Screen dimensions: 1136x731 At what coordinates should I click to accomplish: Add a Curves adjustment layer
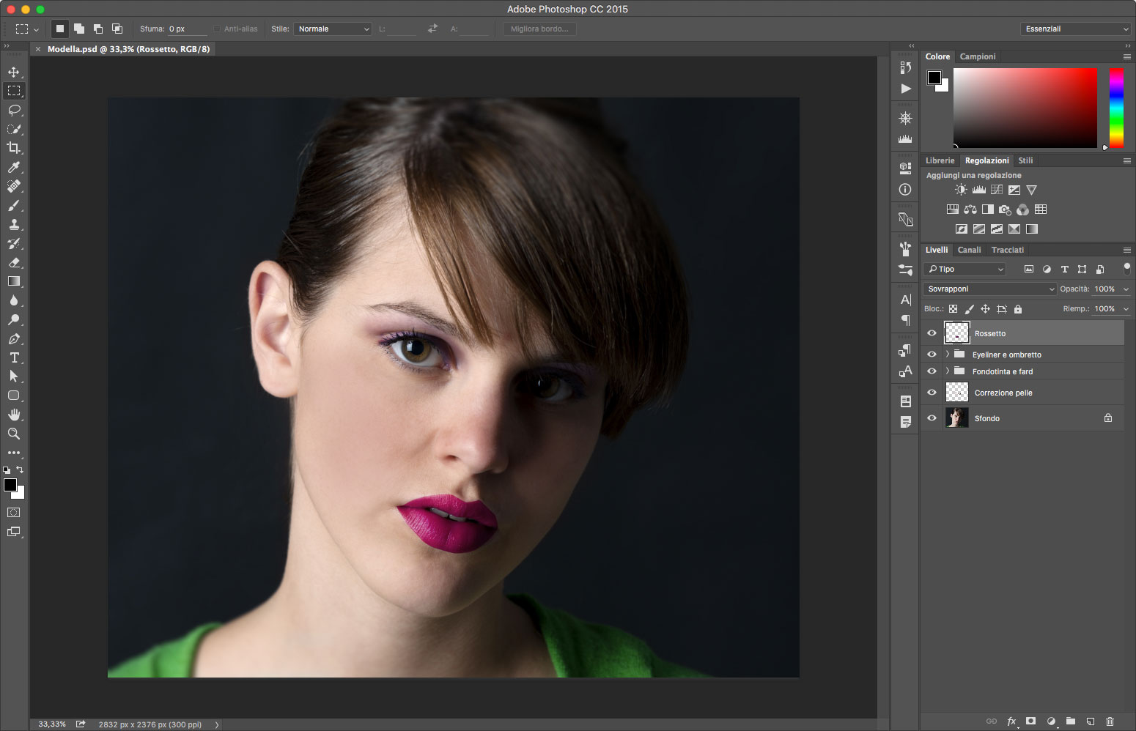coord(997,190)
